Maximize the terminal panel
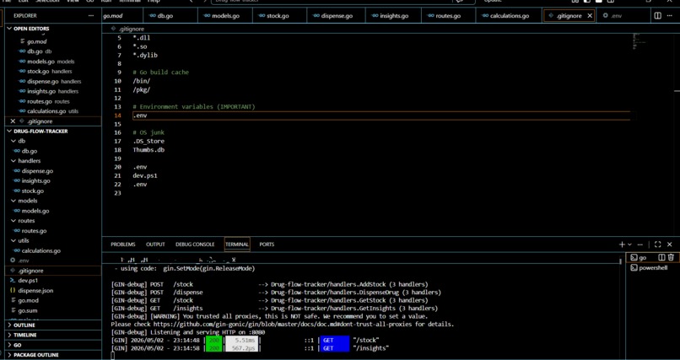The image size is (680, 360). [657, 244]
